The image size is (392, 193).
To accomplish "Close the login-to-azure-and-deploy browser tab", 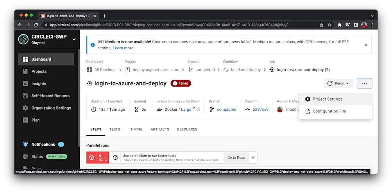I will click(95, 16).
